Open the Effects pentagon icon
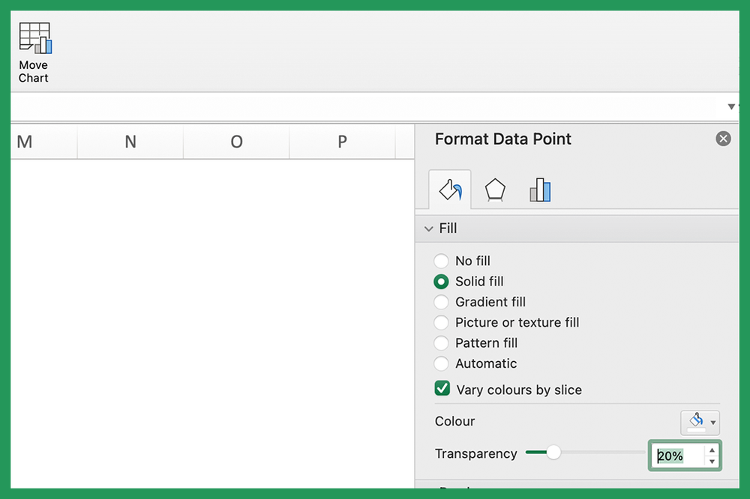750x499 pixels. click(495, 189)
